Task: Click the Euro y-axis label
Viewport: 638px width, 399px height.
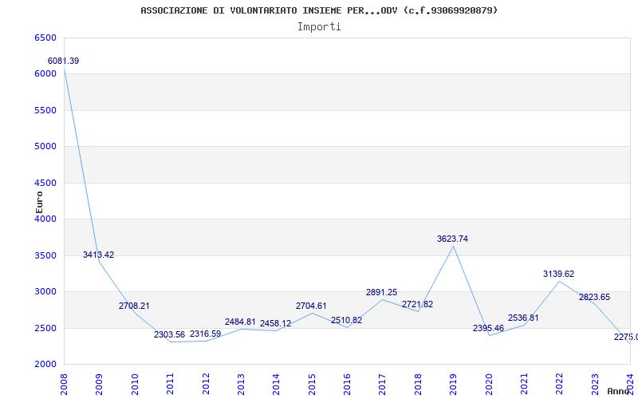Action: click(39, 203)
